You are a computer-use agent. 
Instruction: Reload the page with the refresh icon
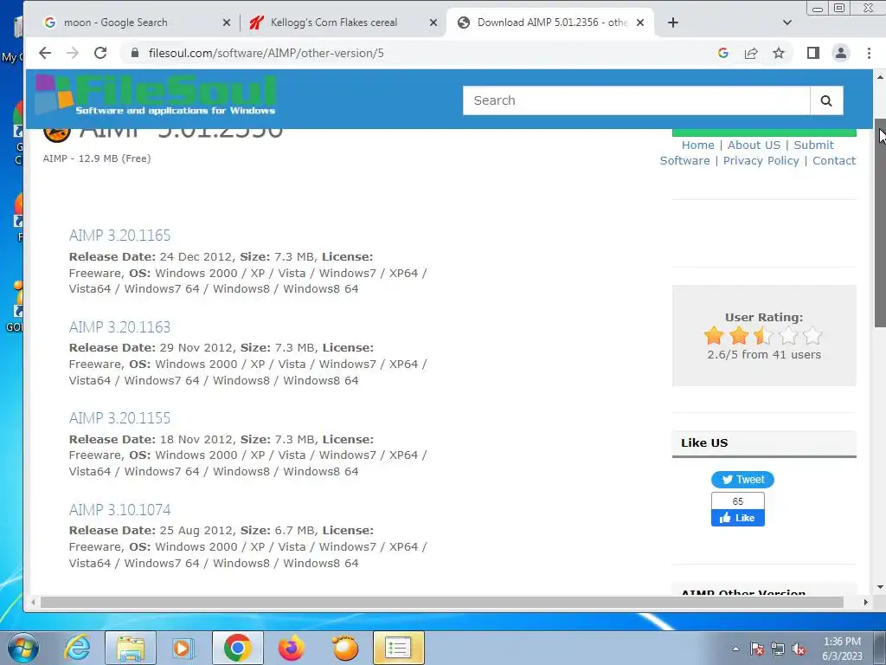pyautogui.click(x=100, y=53)
